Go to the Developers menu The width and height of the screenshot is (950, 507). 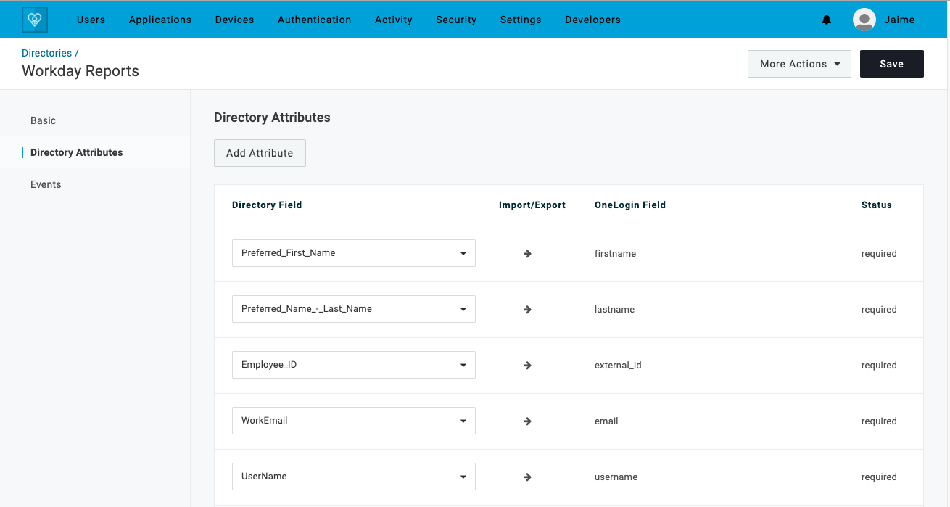pos(592,20)
